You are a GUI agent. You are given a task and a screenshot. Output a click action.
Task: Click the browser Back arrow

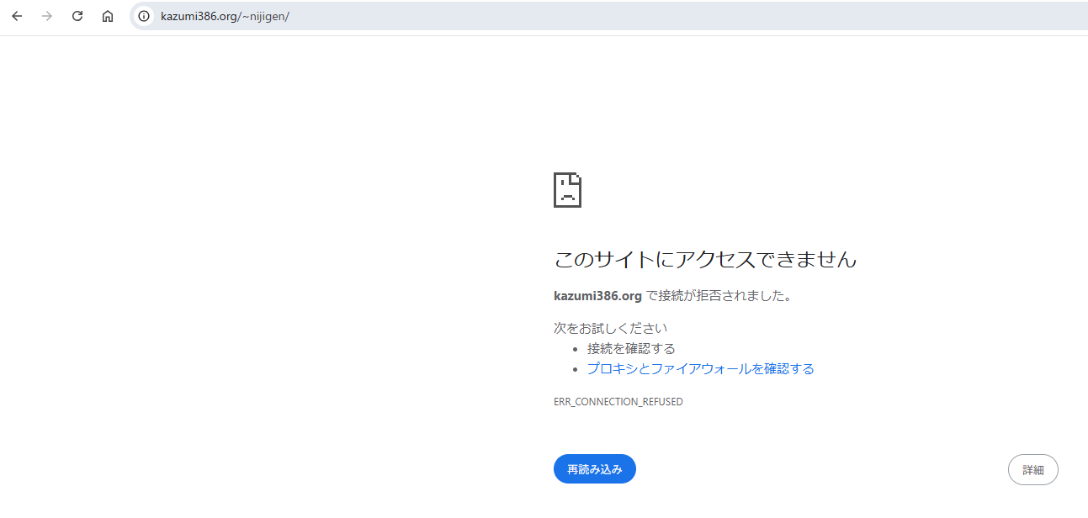click(x=17, y=16)
